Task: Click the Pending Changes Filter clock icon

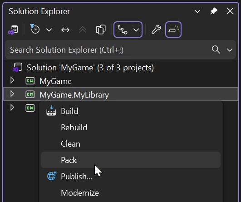Action: tap(35, 29)
